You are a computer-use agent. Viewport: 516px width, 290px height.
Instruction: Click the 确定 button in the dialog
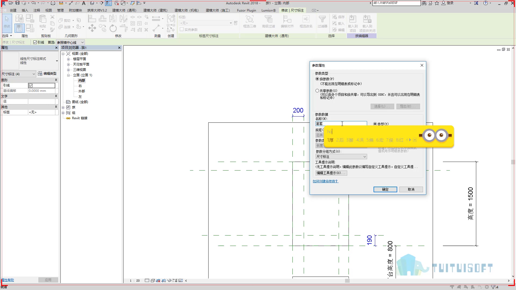point(385,189)
